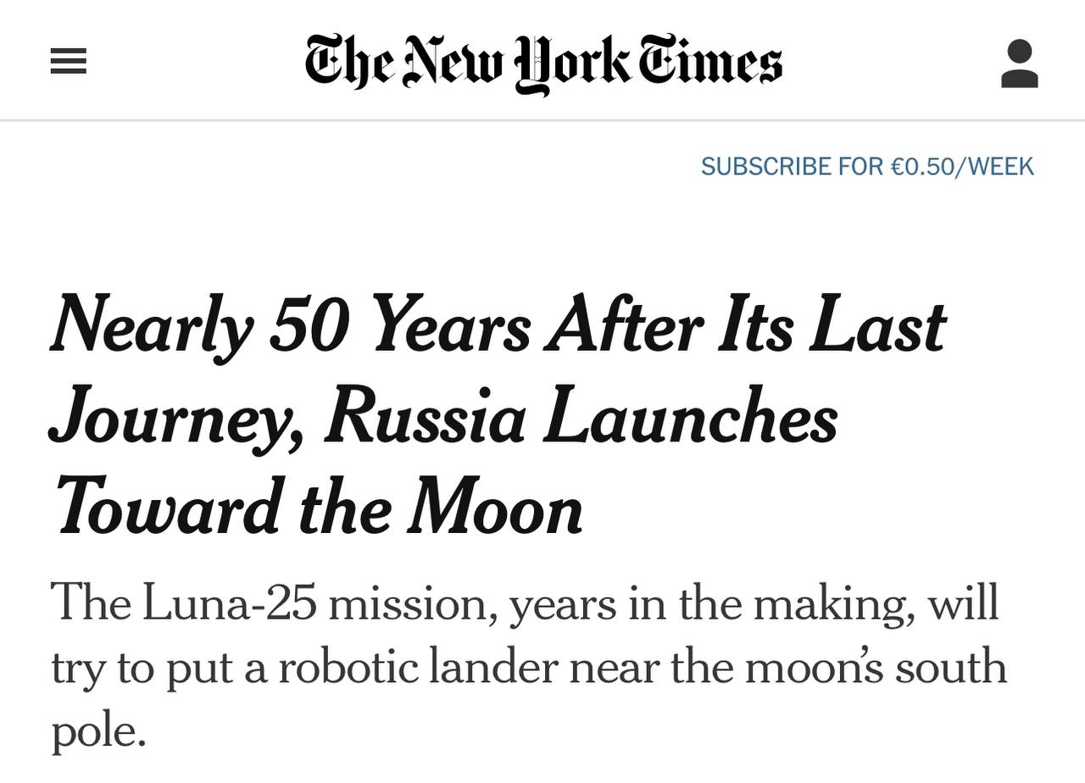
Task: Click the Subscribe for €0.50/week link
Action: 867,166
